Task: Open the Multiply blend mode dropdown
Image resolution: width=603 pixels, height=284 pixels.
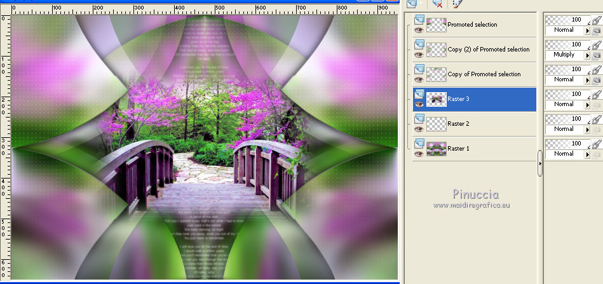Action: (587, 56)
